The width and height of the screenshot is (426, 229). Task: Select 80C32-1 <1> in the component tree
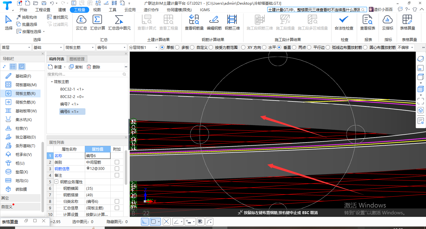[72, 89]
